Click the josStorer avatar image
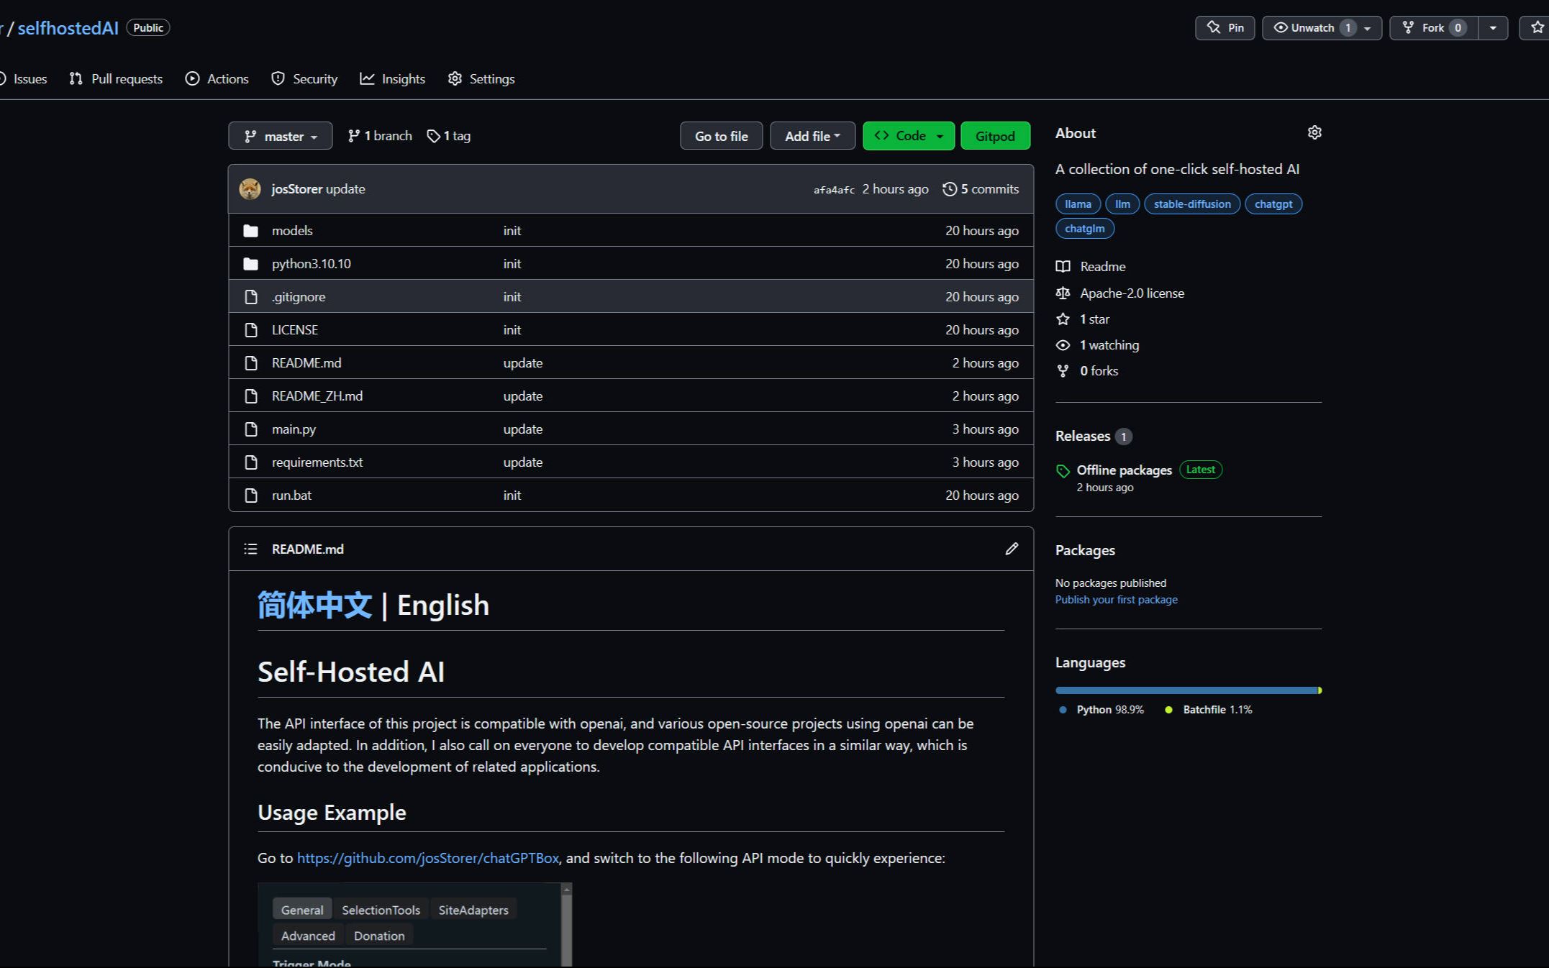 point(250,189)
